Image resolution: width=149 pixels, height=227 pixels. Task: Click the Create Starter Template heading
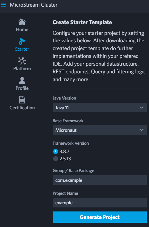click(82, 22)
